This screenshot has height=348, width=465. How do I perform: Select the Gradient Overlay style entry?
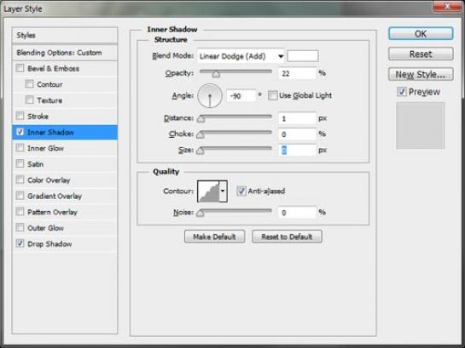coord(65,196)
